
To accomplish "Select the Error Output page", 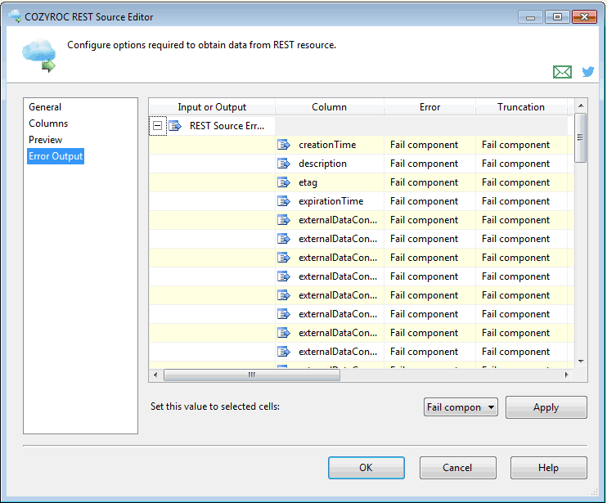I will (x=56, y=156).
